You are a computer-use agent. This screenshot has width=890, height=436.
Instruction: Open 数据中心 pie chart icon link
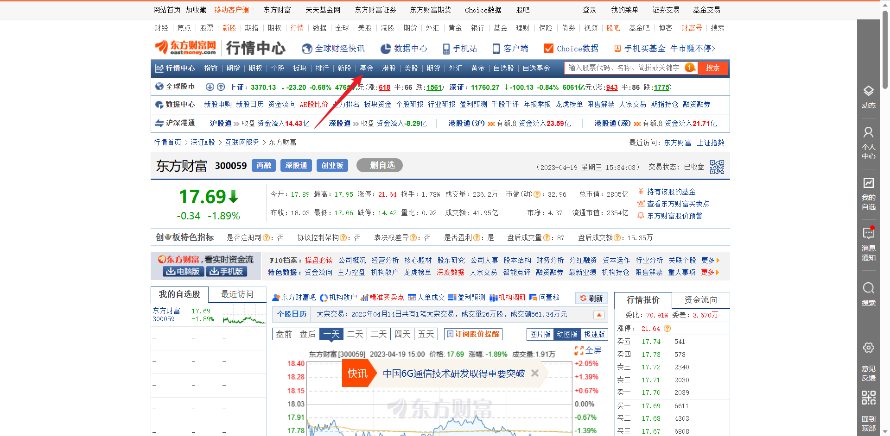click(x=403, y=49)
